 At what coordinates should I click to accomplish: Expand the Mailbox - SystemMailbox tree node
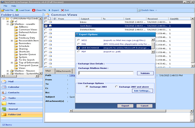click(x=8, y=74)
